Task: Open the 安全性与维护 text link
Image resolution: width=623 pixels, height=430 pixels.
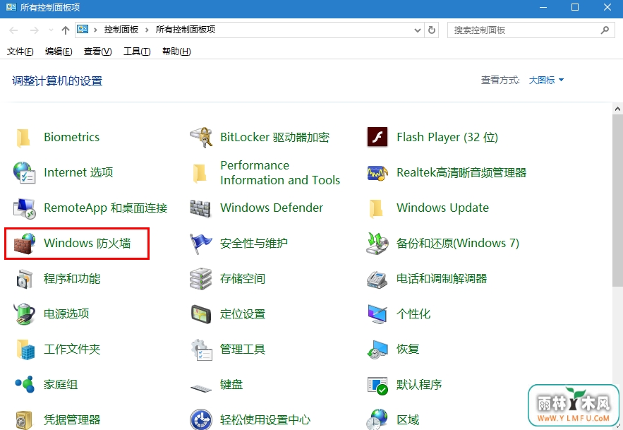Action: (254, 244)
